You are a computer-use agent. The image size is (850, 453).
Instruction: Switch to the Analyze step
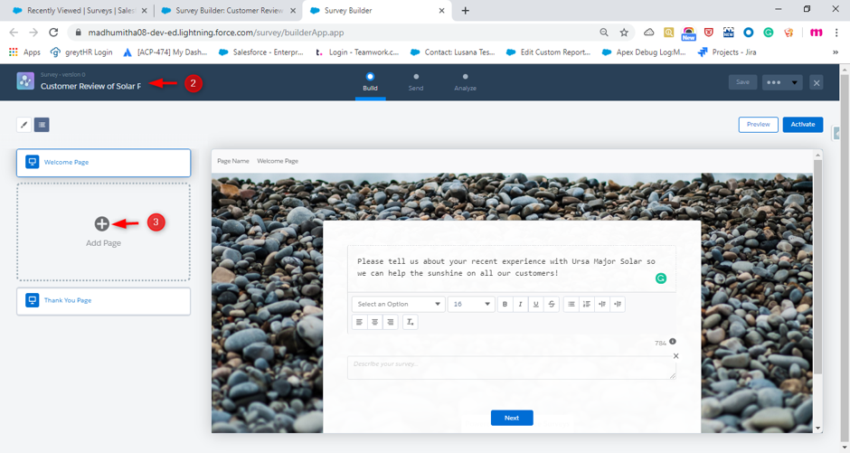coord(465,81)
